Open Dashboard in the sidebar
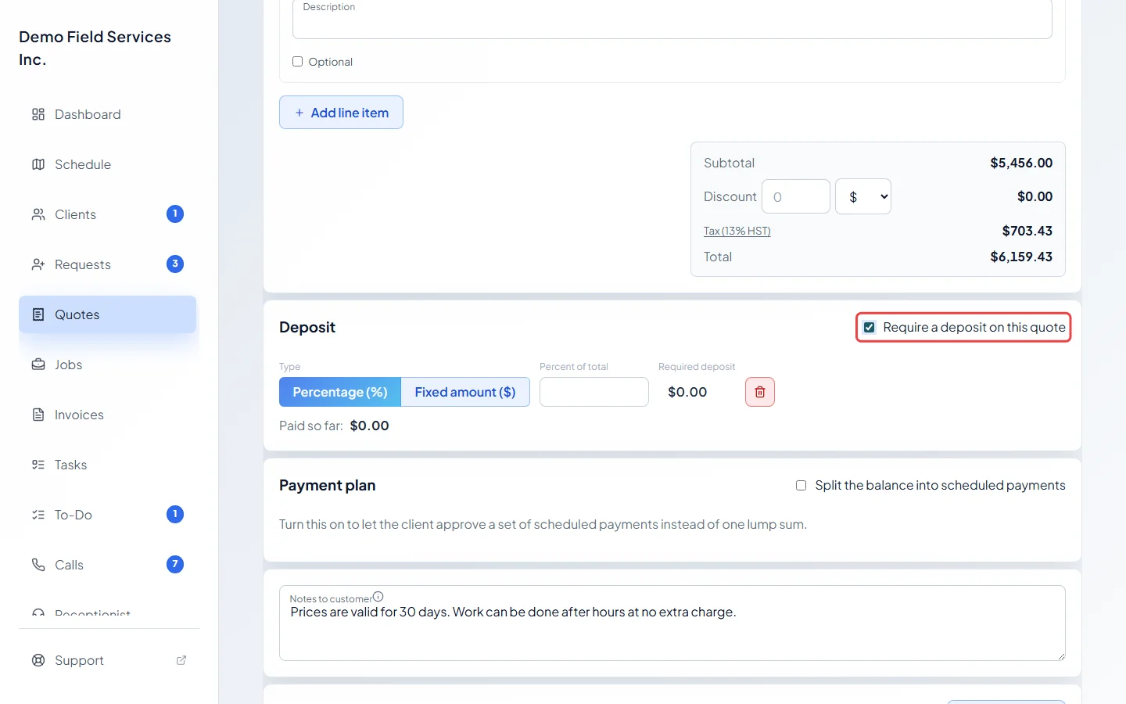Image resolution: width=1126 pixels, height=704 pixels. (x=108, y=114)
